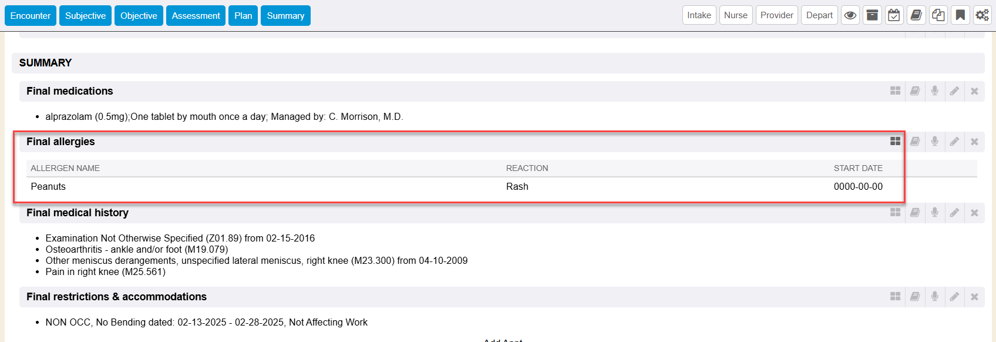Go to the Assessment tab

tap(196, 16)
